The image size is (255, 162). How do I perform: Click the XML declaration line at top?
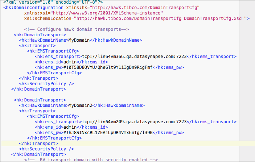coord(53,2)
